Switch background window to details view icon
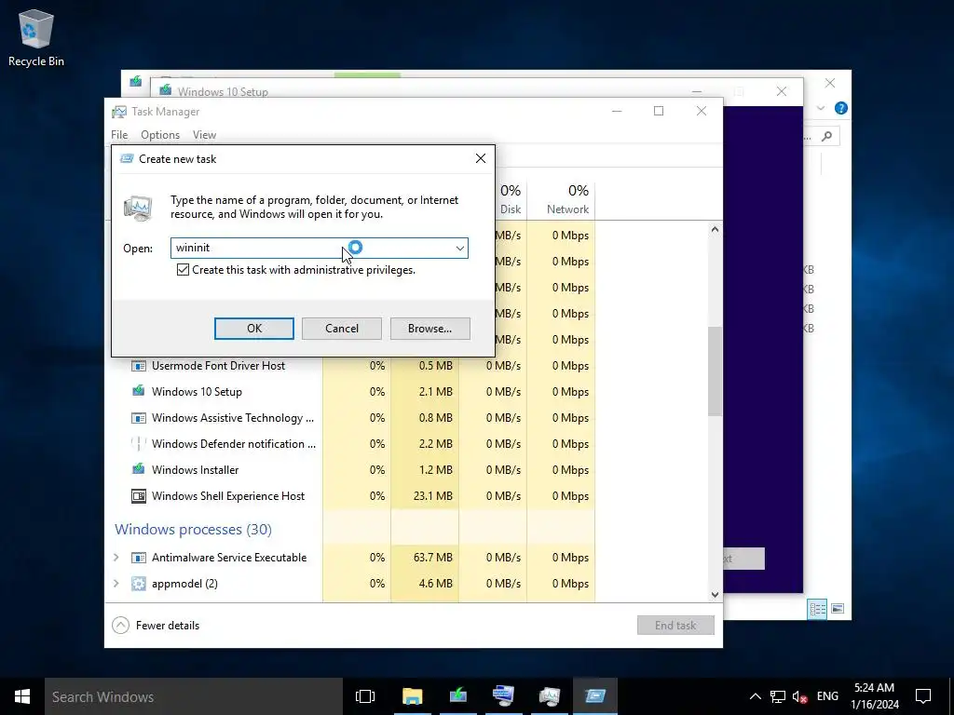 [x=817, y=609]
